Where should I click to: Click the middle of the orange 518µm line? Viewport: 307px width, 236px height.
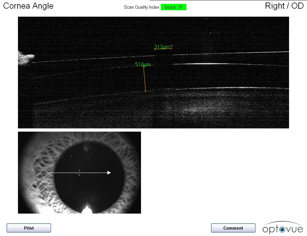(x=145, y=79)
